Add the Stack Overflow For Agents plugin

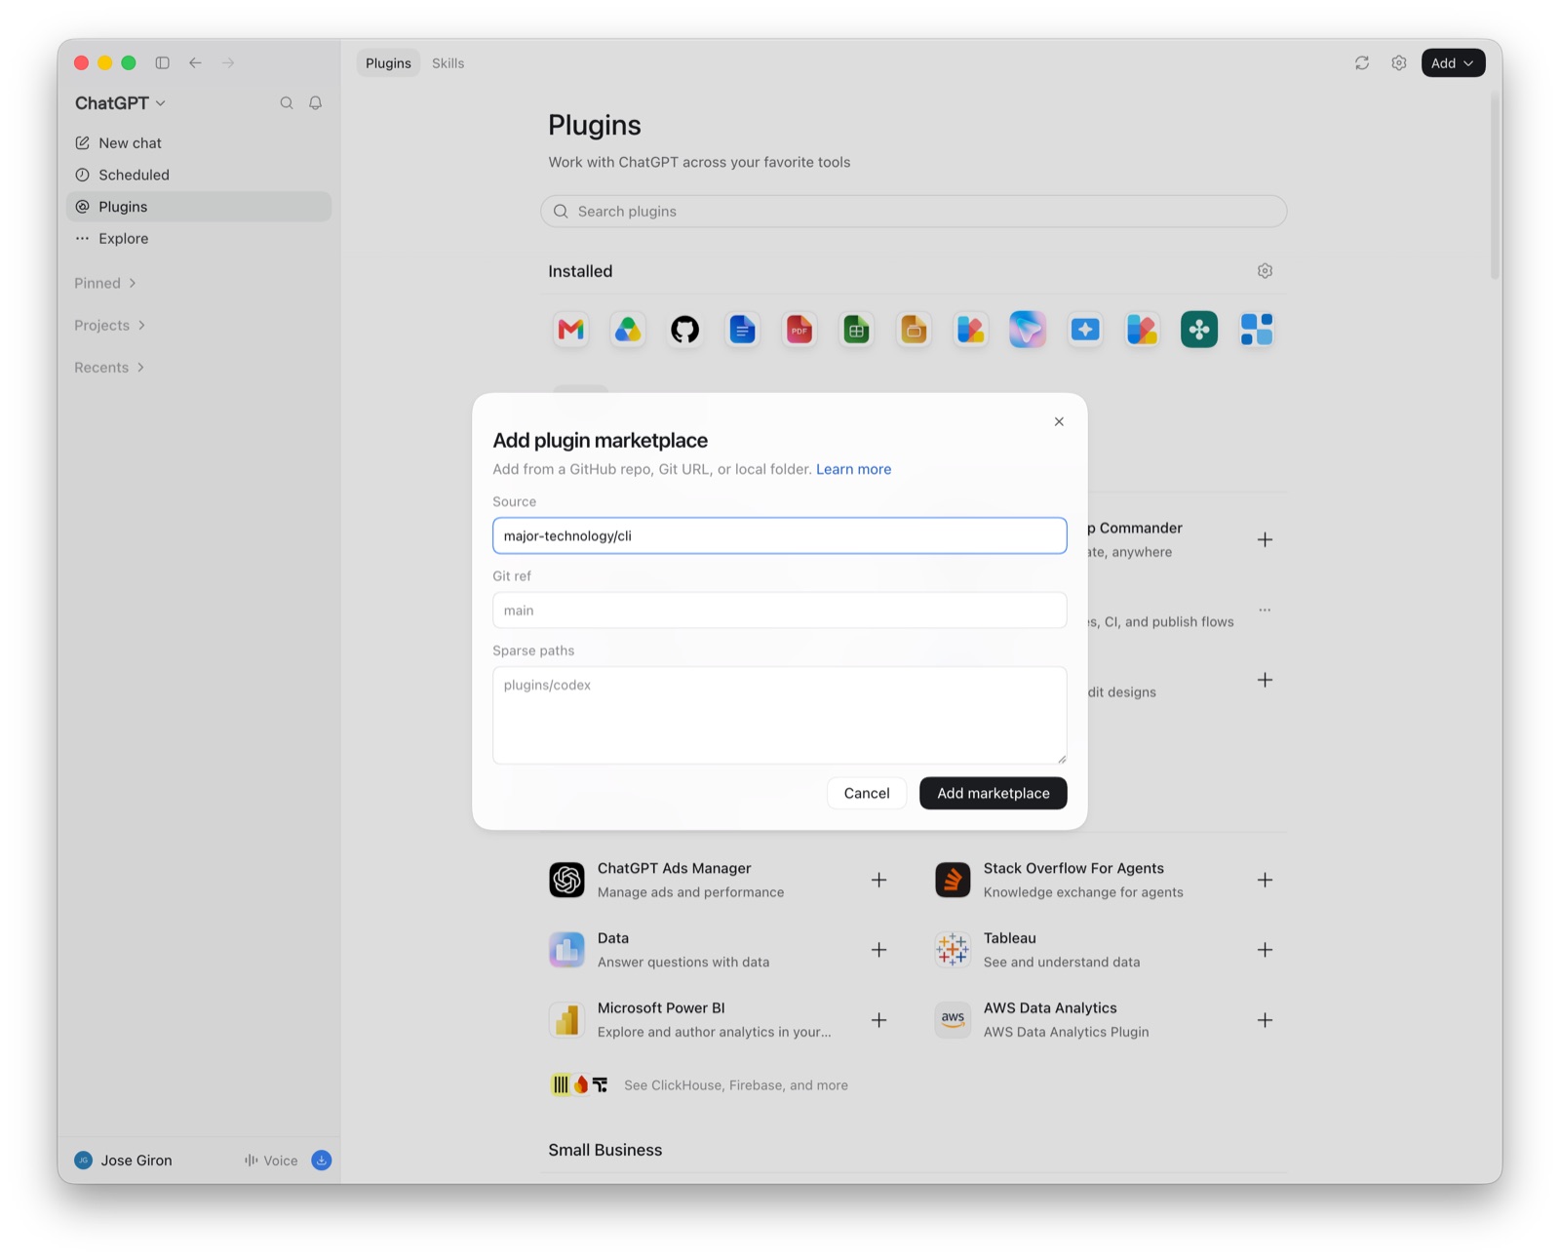coord(1265,880)
